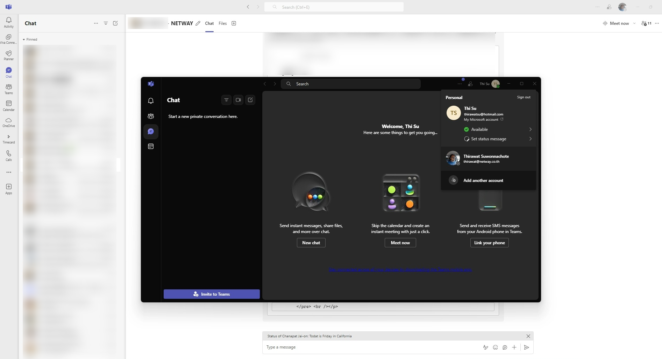This screenshot has height=359, width=662.
Task: Expand Meet now dropdown arrow
Action: (634, 23)
